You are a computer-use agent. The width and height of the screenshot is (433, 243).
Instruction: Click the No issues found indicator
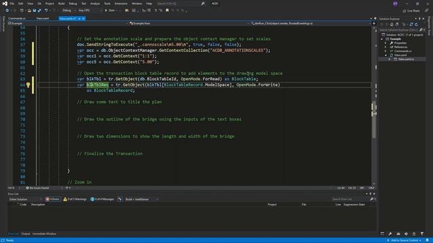point(37,188)
